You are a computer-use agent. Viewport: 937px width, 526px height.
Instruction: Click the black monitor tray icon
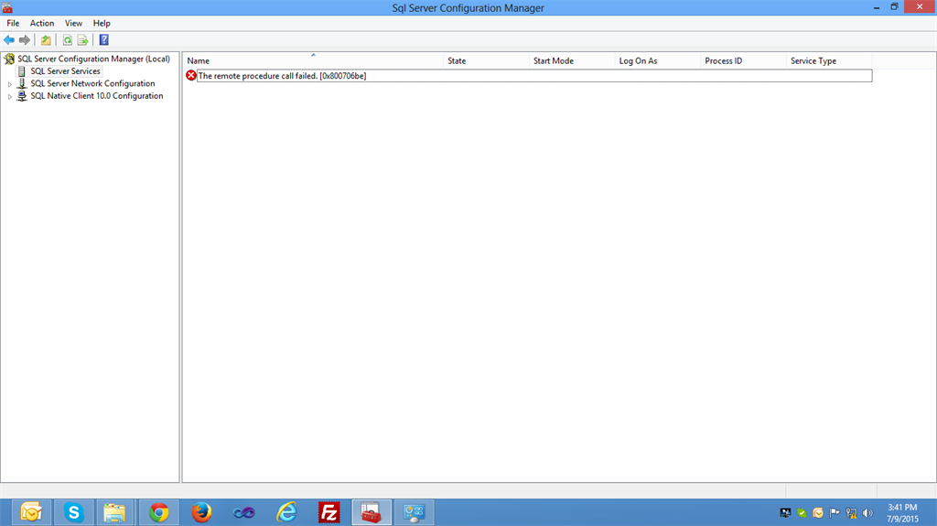[785, 513]
